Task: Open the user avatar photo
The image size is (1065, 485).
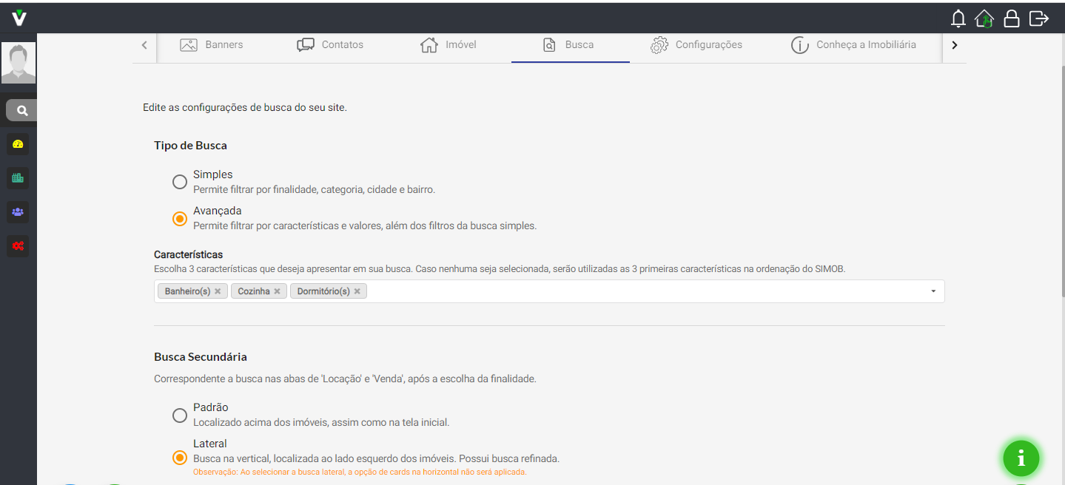Action: coord(19,63)
